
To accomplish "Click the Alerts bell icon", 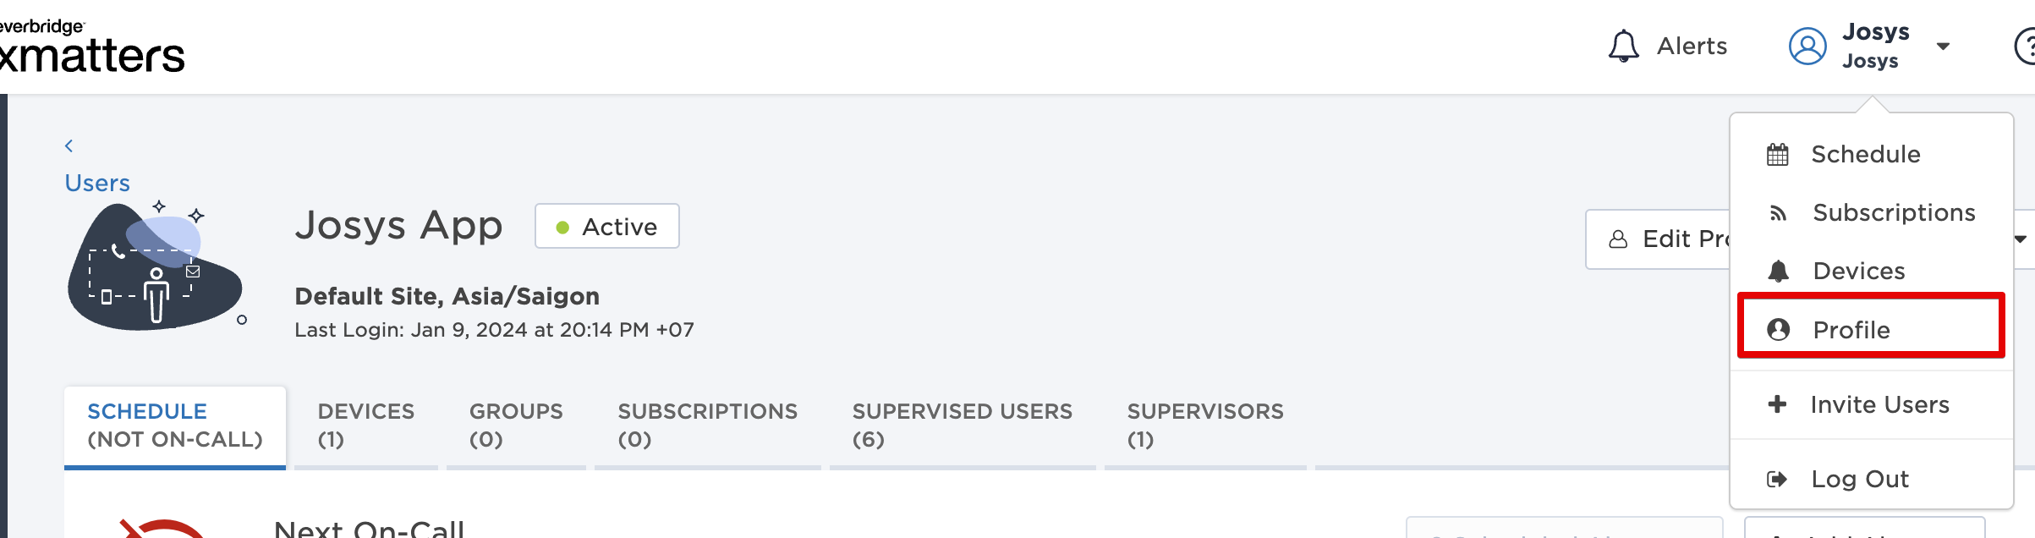I will tap(1623, 46).
